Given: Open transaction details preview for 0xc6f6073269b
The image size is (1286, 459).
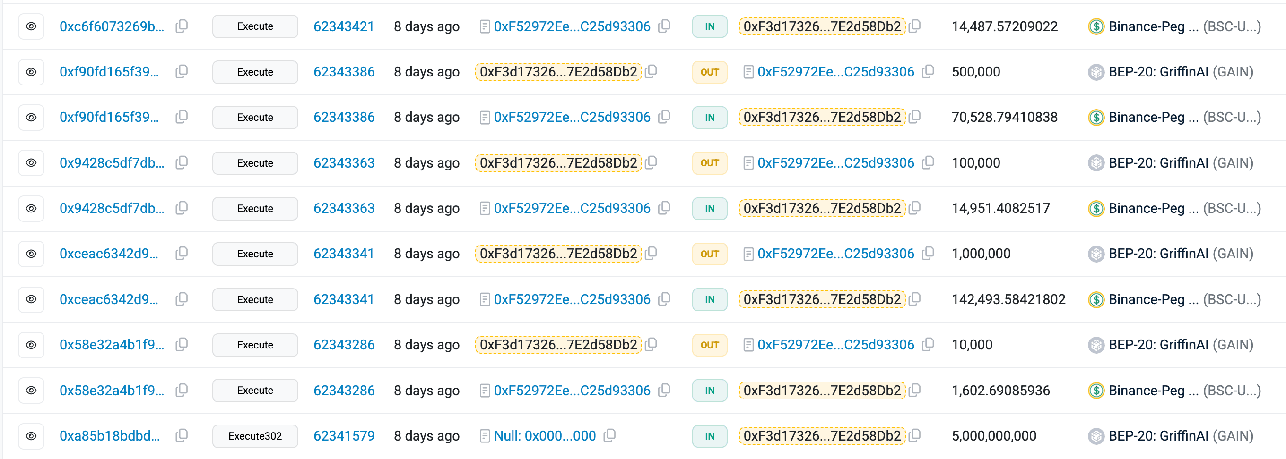Looking at the screenshot, I should click(31, 26).
